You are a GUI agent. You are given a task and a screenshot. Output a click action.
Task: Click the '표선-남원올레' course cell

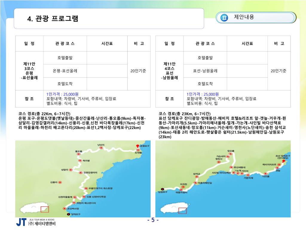pos(205,71)
